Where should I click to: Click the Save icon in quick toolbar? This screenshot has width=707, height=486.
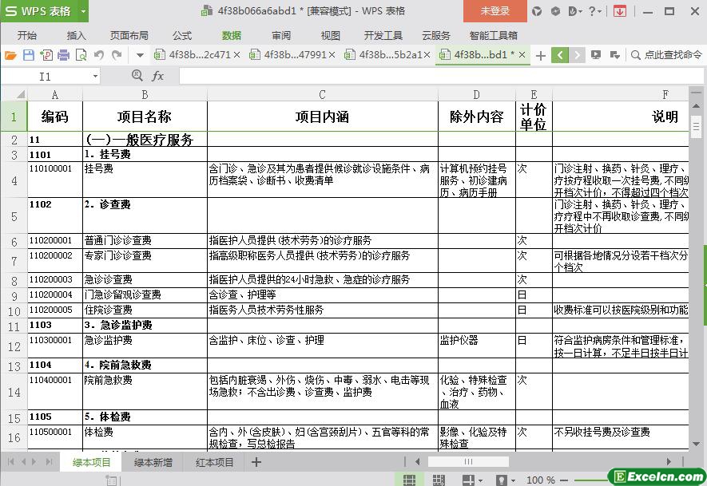coord(28,55)
